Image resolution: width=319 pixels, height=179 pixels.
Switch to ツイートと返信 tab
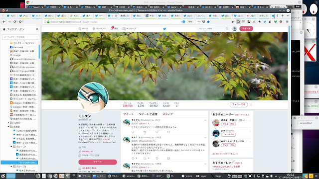point(148,114)
